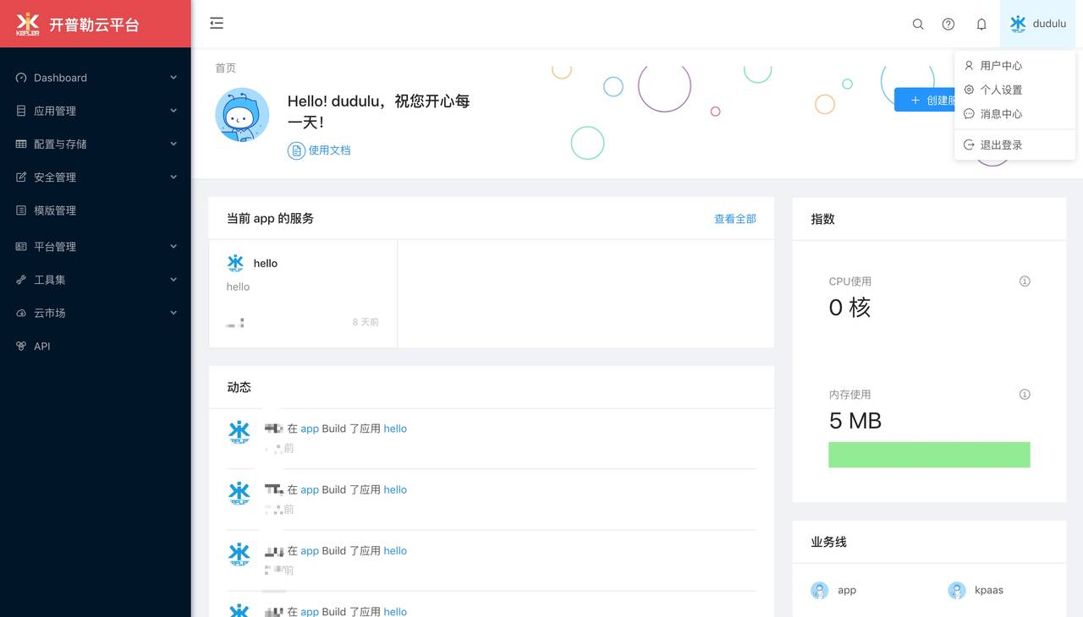Select 个人设置 from the user menu

click(1014, 90)
